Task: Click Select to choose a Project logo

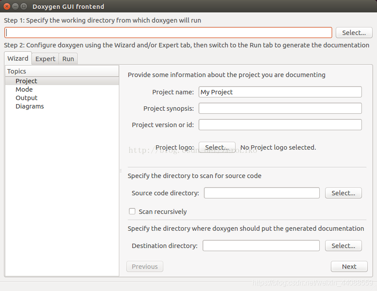Action: [217, 147]
